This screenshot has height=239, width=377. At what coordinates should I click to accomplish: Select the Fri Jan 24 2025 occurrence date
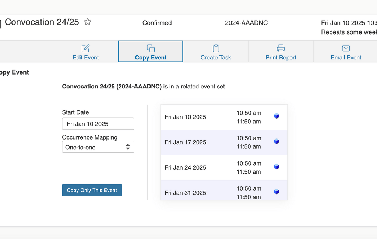pyautogui.click(x=186, y=167)
